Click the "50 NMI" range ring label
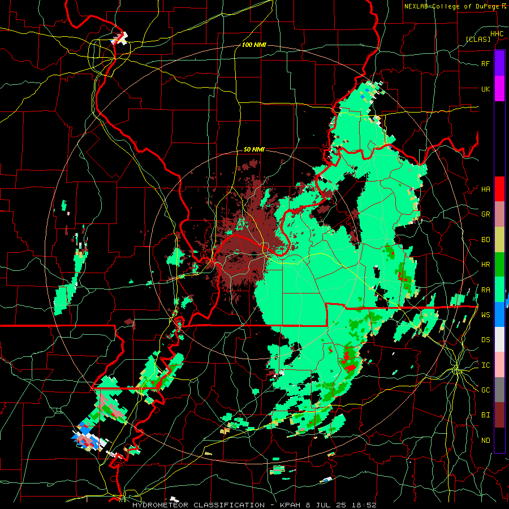 (254, 150)
